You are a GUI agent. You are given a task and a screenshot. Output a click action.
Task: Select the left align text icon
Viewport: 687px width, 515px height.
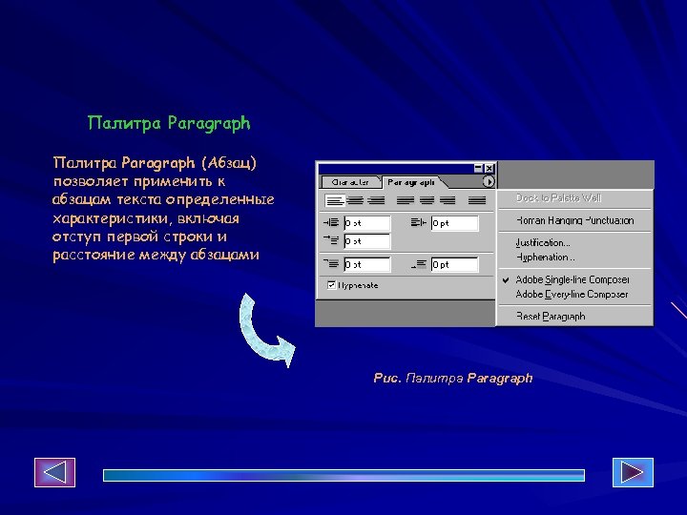tap(335, 200)
